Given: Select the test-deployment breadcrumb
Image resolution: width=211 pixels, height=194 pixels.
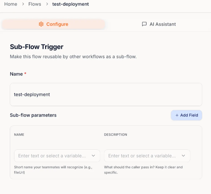Looking at the screenshot, I should tap(71, 4).
